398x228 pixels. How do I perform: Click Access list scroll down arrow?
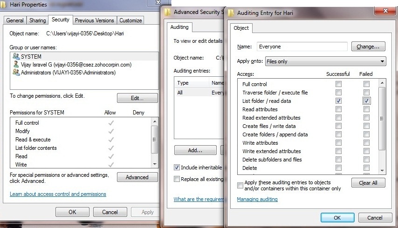(382, 171)
